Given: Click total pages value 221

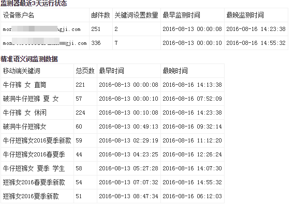Looking at the screenshot, I should click(x=80, y=85).
